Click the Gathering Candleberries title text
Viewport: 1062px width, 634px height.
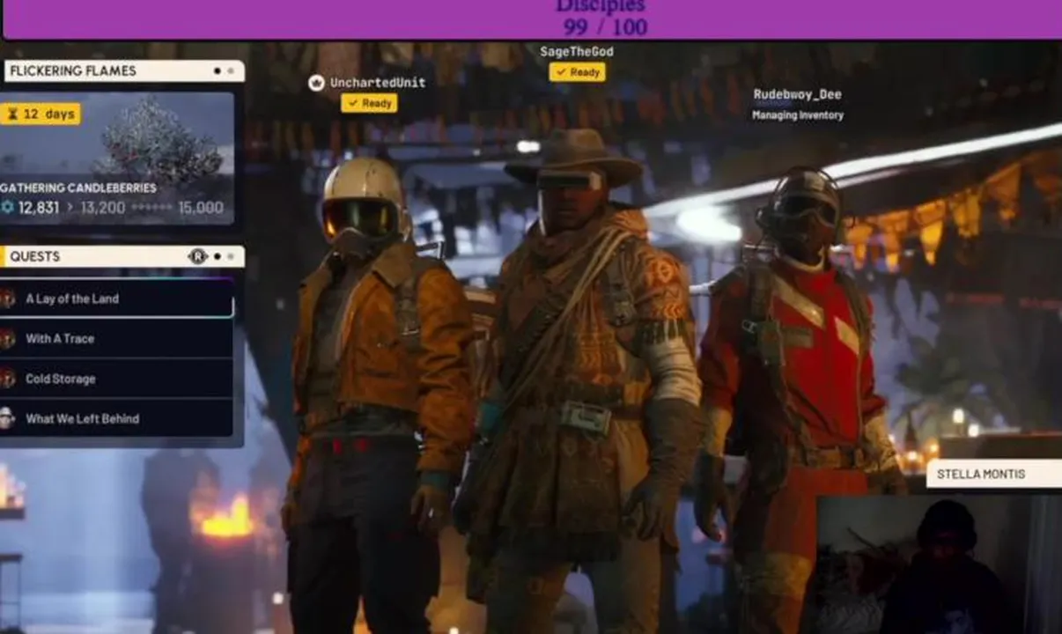(78, 188)
